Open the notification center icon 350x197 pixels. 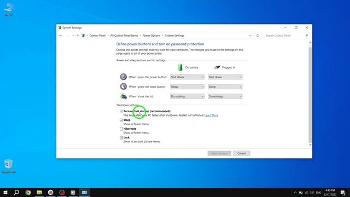343,193
